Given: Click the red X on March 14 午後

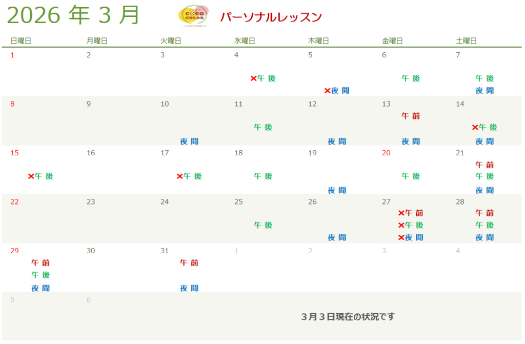Looking at the screenshot, I should (x=475, y=127).
